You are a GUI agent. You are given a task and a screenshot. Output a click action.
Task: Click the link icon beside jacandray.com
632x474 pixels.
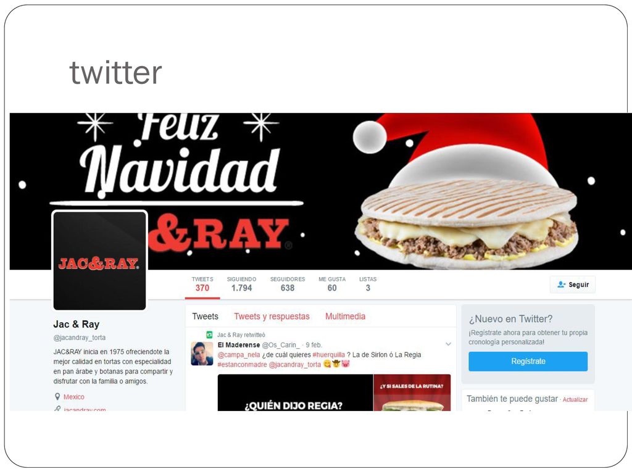[57, 409]
